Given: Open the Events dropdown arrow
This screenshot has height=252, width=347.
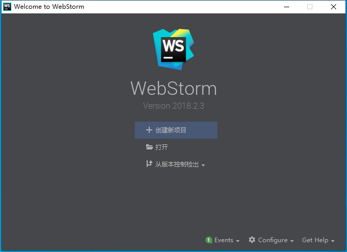Looking at the screenshot, I should coord(238,241).
